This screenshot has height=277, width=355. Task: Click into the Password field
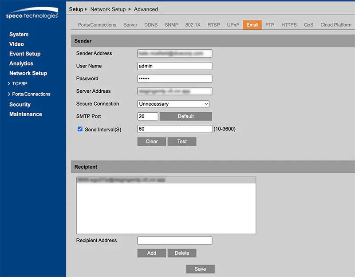click(x=174, y=79)
